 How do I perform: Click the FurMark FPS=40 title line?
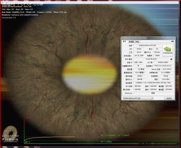(x=17, y=7)
